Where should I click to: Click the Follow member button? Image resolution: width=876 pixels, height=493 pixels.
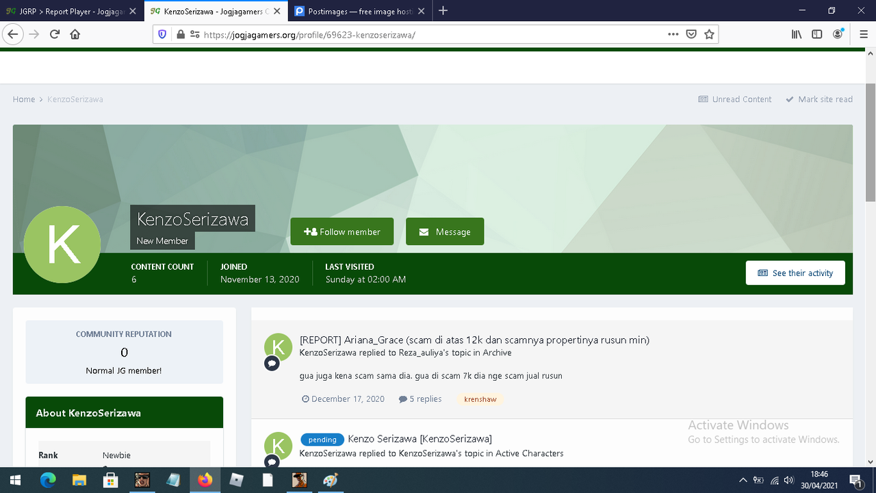click(x=342, y=231)
